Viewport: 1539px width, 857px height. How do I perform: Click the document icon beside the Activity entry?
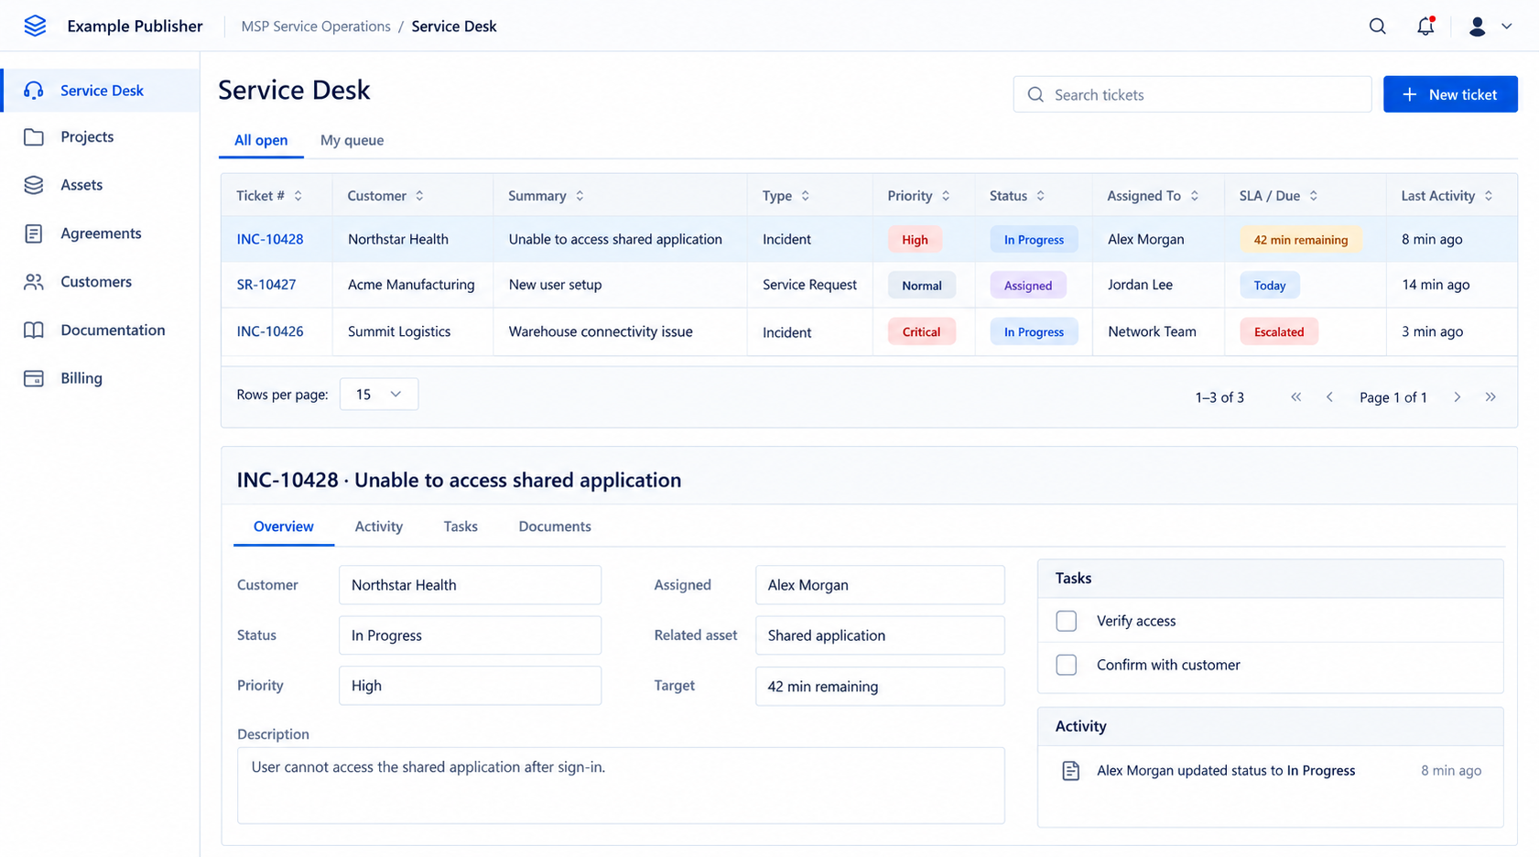(x=1070, y=771)
